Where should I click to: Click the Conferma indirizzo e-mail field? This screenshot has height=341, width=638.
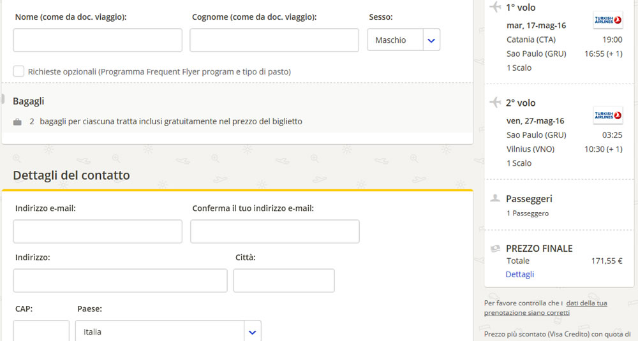pos(274,231)
